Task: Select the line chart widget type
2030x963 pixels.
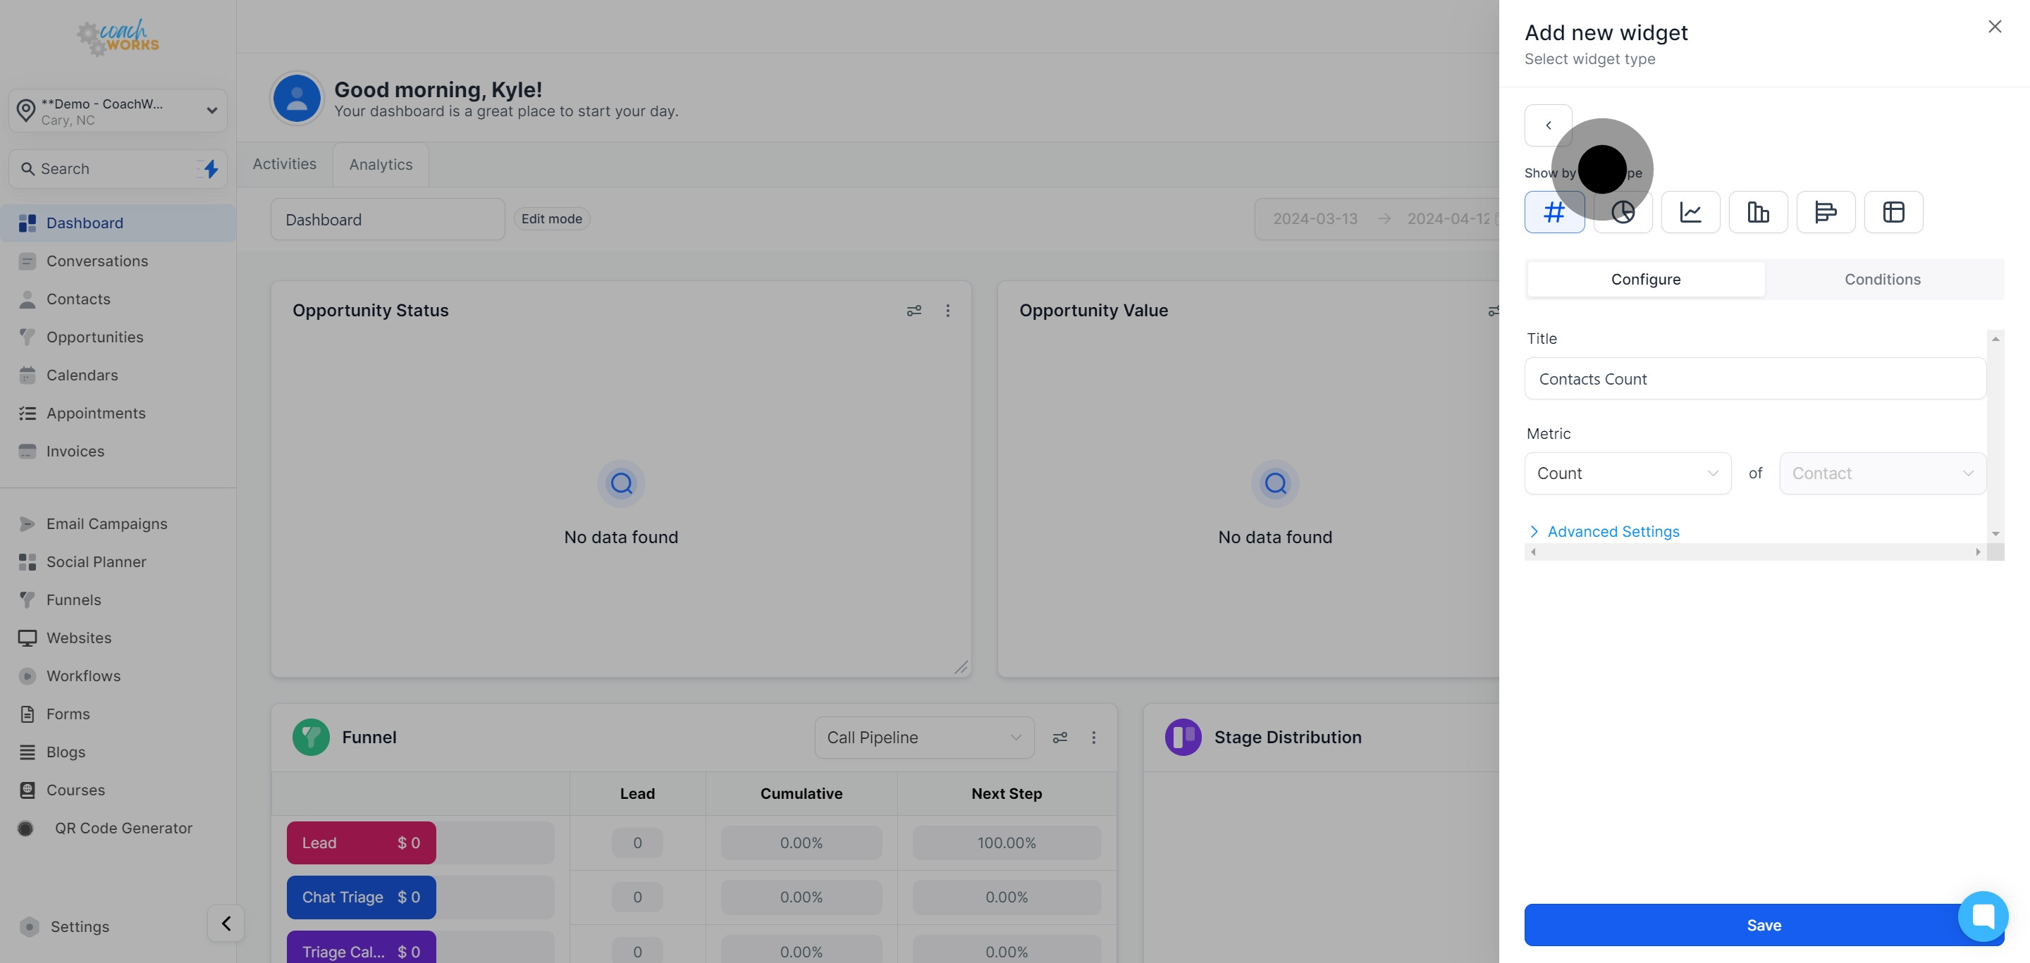Action: coord(1690,212)
